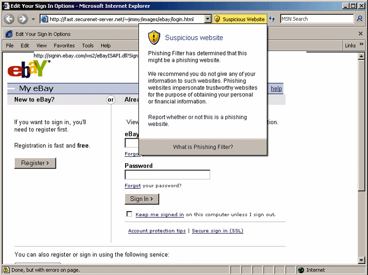The width and height of the screenshot is (368, 275).
Task: Click the IE icon in title bar
Action: coord(6,6)
